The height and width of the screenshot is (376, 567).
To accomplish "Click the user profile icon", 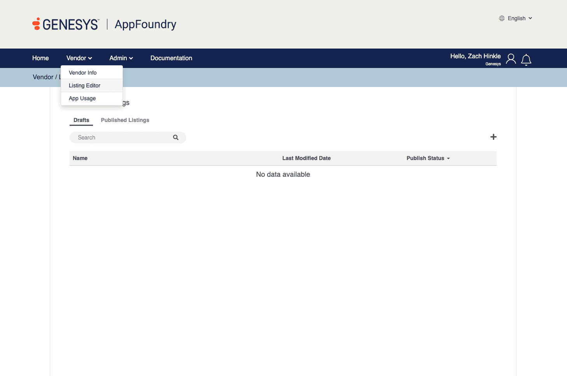I will click(x=511, y=59).
